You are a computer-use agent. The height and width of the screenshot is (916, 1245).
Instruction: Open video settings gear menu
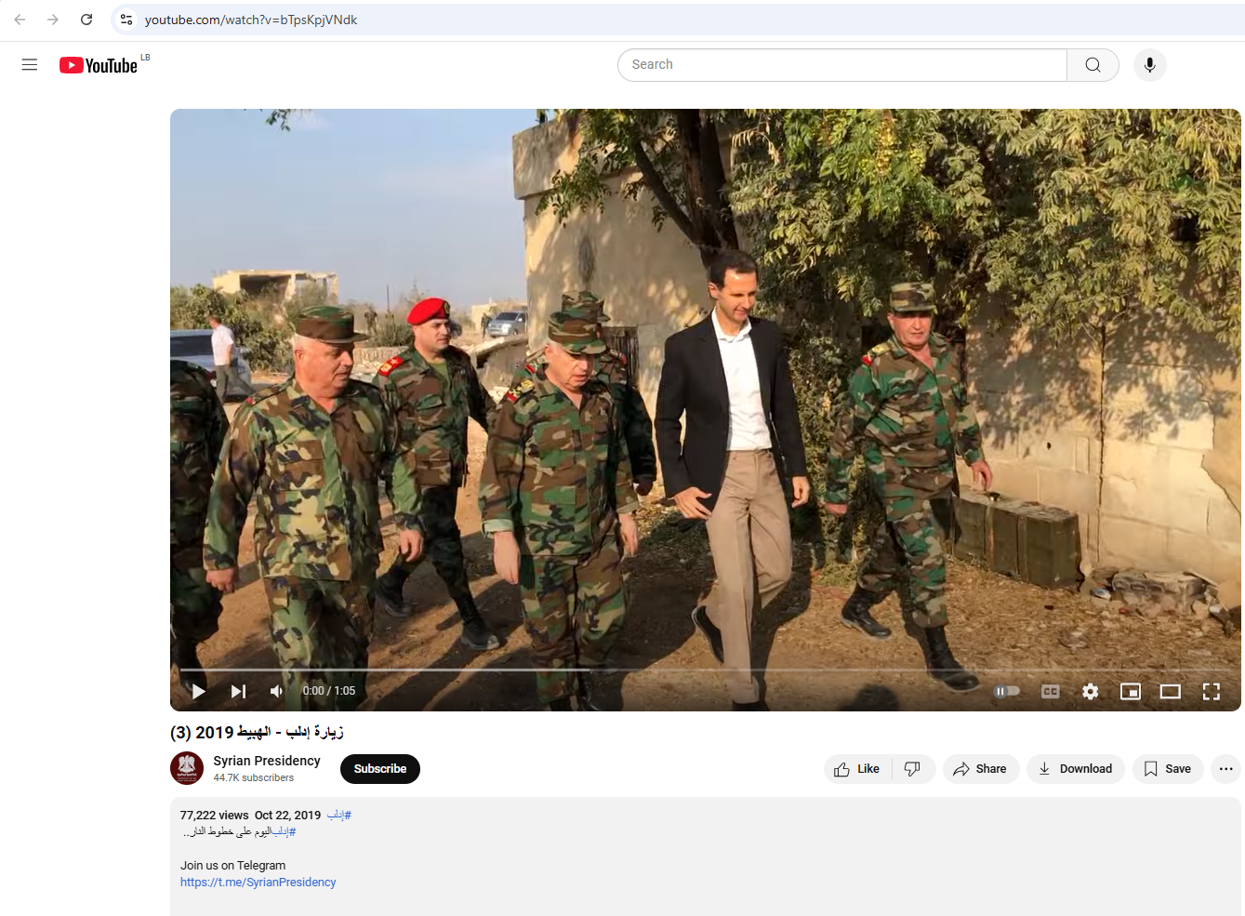point(1090,691)
